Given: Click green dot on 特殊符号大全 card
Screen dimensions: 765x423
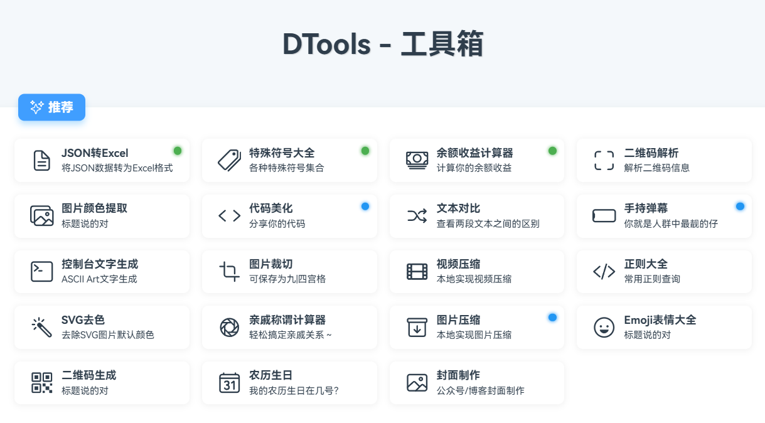Looking at the screenshot, I should click(365, 151).
